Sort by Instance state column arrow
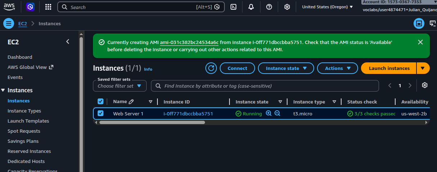This screenshot has width=437, height=172. point(280,102)
